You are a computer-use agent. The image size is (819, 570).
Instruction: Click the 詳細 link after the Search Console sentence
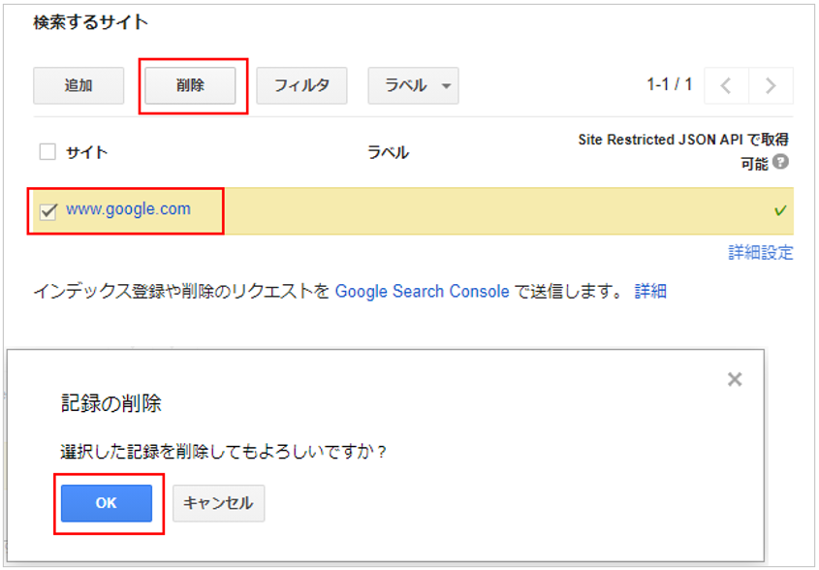[650, 291]
